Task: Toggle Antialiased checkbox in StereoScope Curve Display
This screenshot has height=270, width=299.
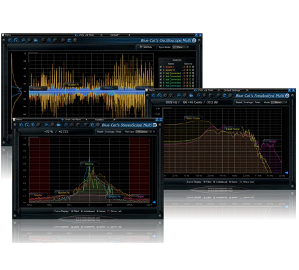Action: (82, 212)
